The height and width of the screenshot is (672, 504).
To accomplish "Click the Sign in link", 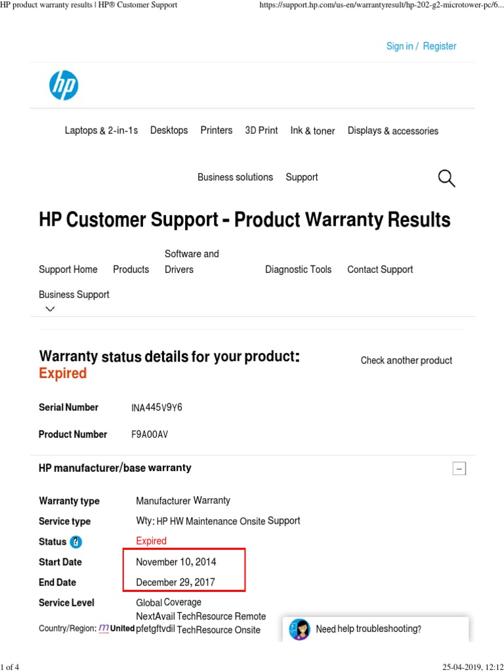I will (x=400, y=46).
